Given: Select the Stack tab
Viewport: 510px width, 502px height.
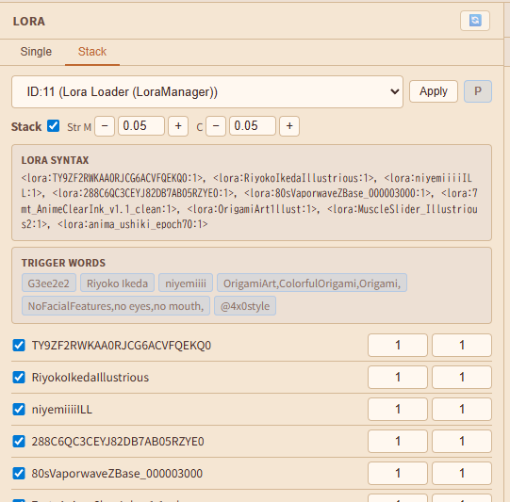Looking at the screenshot, I should [x=92, y=52].
